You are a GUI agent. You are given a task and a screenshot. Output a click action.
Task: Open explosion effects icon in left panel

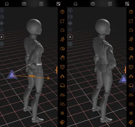coord(62,76)
